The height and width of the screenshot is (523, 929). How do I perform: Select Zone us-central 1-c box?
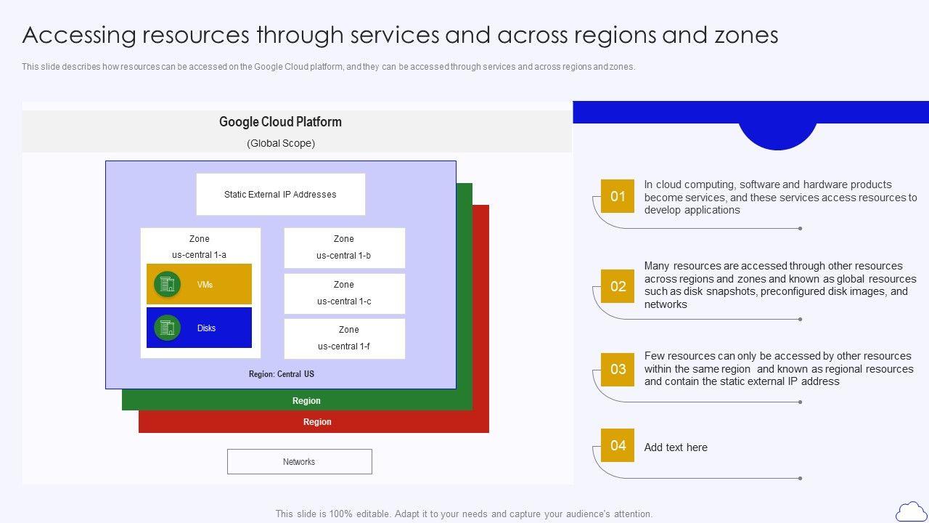click(344, 293)
